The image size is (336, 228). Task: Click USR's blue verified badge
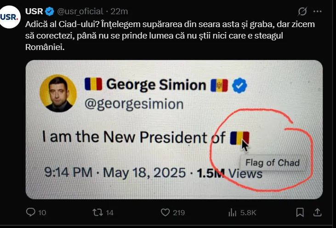51,11
